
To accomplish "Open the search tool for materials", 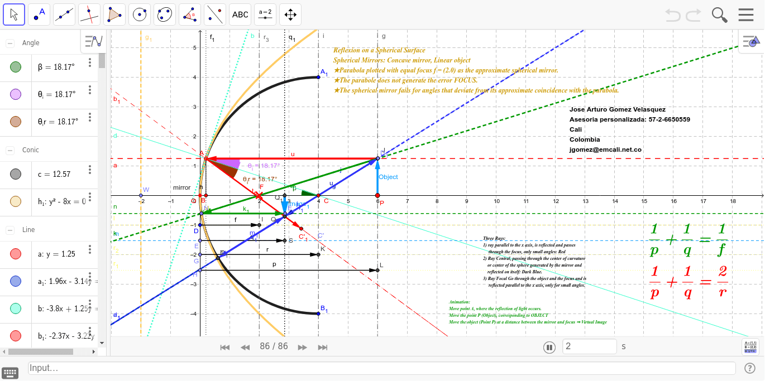I will [x=720, y=15].
